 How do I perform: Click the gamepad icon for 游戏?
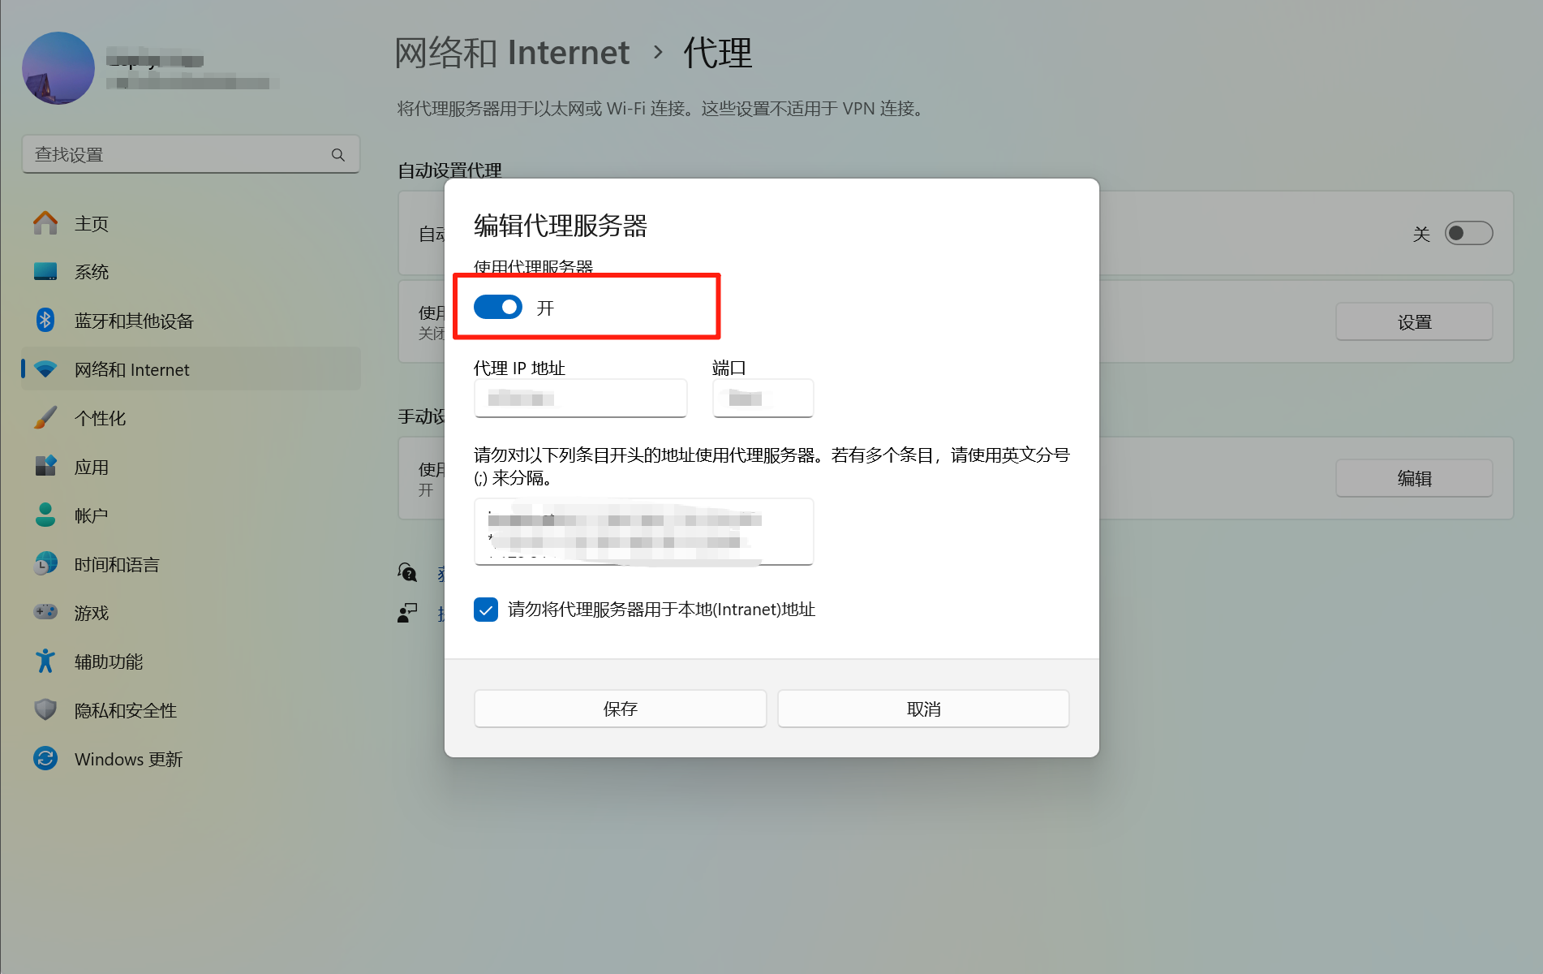[45, 612]
